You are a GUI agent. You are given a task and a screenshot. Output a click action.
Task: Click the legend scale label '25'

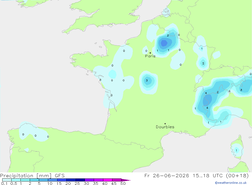click(77, 183)
